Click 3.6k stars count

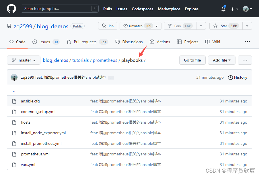[x=234, y=26]
